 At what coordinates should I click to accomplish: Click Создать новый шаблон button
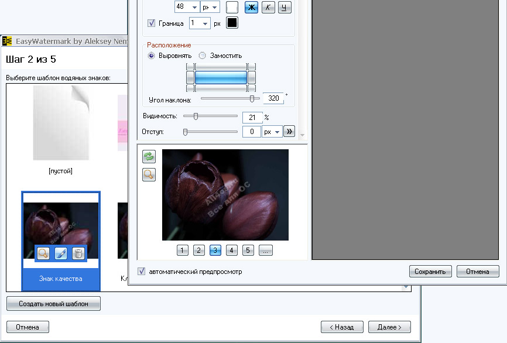53,304
